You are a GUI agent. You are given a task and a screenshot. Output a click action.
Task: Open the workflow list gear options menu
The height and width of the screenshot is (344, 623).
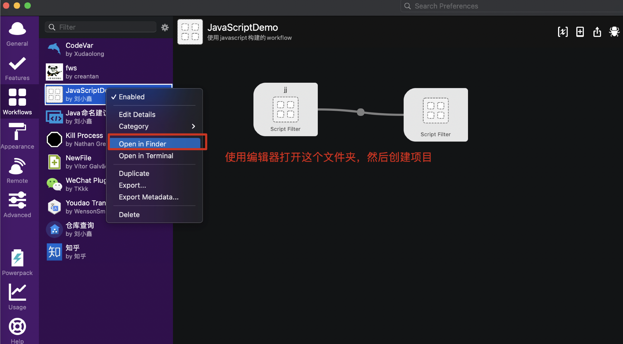(x=165, y=27)
